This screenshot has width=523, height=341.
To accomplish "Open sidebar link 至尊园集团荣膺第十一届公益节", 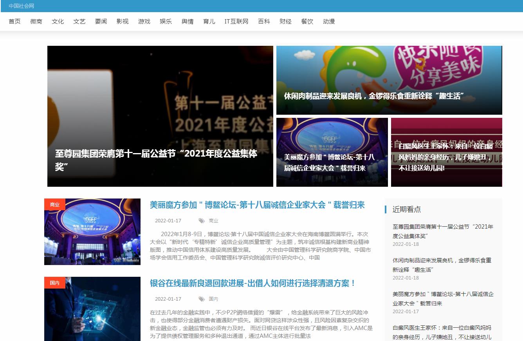I will click(443, 231).
